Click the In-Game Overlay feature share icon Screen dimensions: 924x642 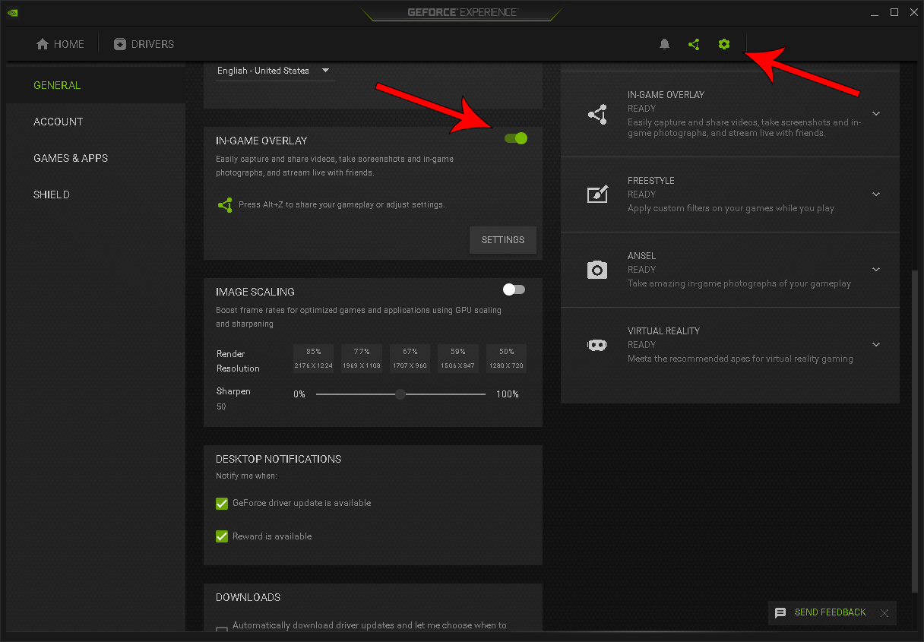click(x=598, y=114)
